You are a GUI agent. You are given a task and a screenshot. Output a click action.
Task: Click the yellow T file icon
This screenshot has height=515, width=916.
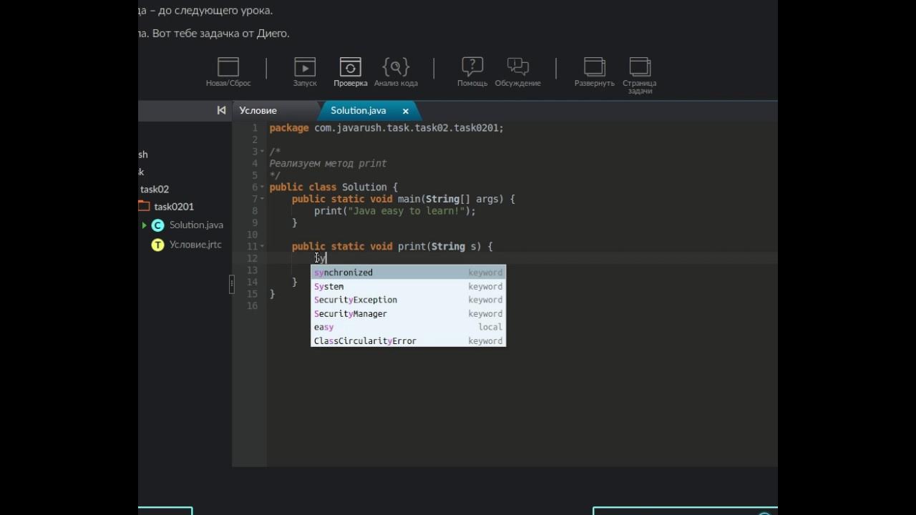[157, 245]
